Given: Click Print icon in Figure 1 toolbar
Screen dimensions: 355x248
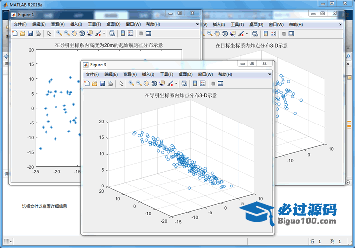Looking at the screenshot, I should (x=38, y=33).
